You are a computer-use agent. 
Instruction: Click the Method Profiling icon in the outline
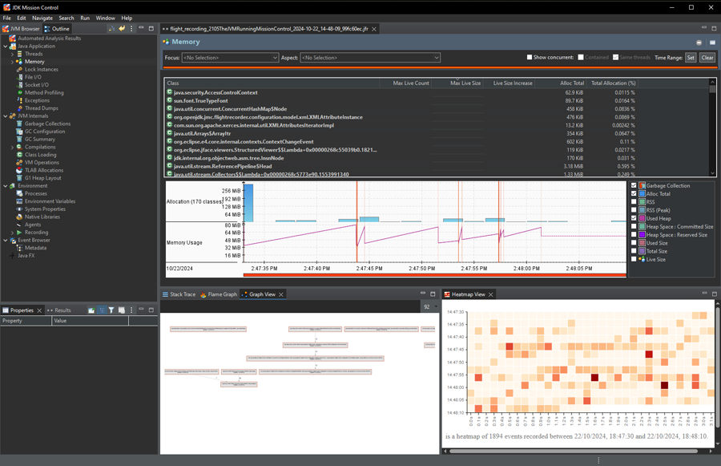pyautogui.click(x=19, y=93)
